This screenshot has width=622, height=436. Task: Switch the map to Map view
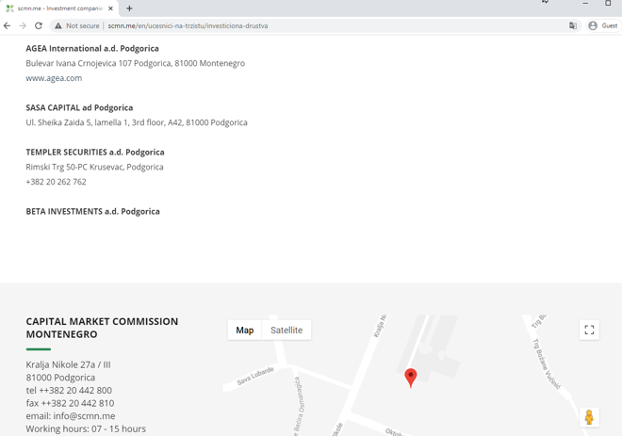click(245, 331)
